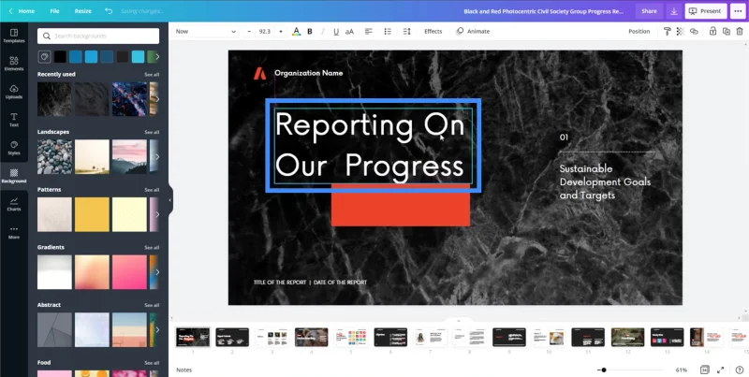
Task: Open the Position option
Action: [x=639, y=32]
